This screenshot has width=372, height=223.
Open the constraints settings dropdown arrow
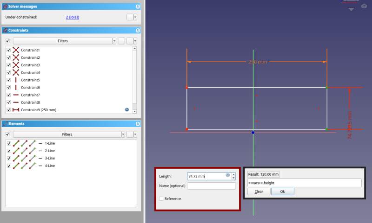click(135, 41)
